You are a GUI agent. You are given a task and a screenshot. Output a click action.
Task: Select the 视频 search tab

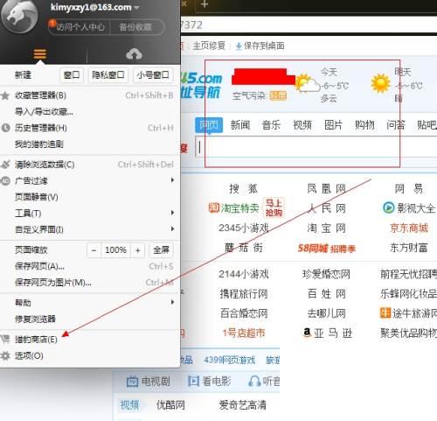pyautogui.click(x=302, y=125)
